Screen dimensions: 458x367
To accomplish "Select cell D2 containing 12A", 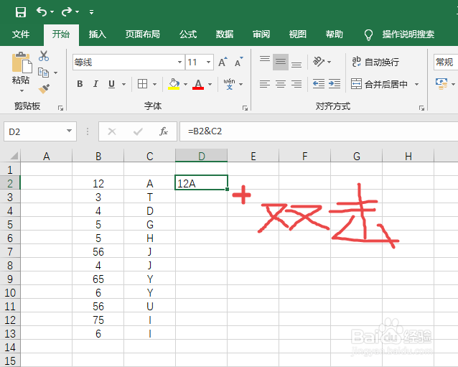I will [x=201, y=183].
